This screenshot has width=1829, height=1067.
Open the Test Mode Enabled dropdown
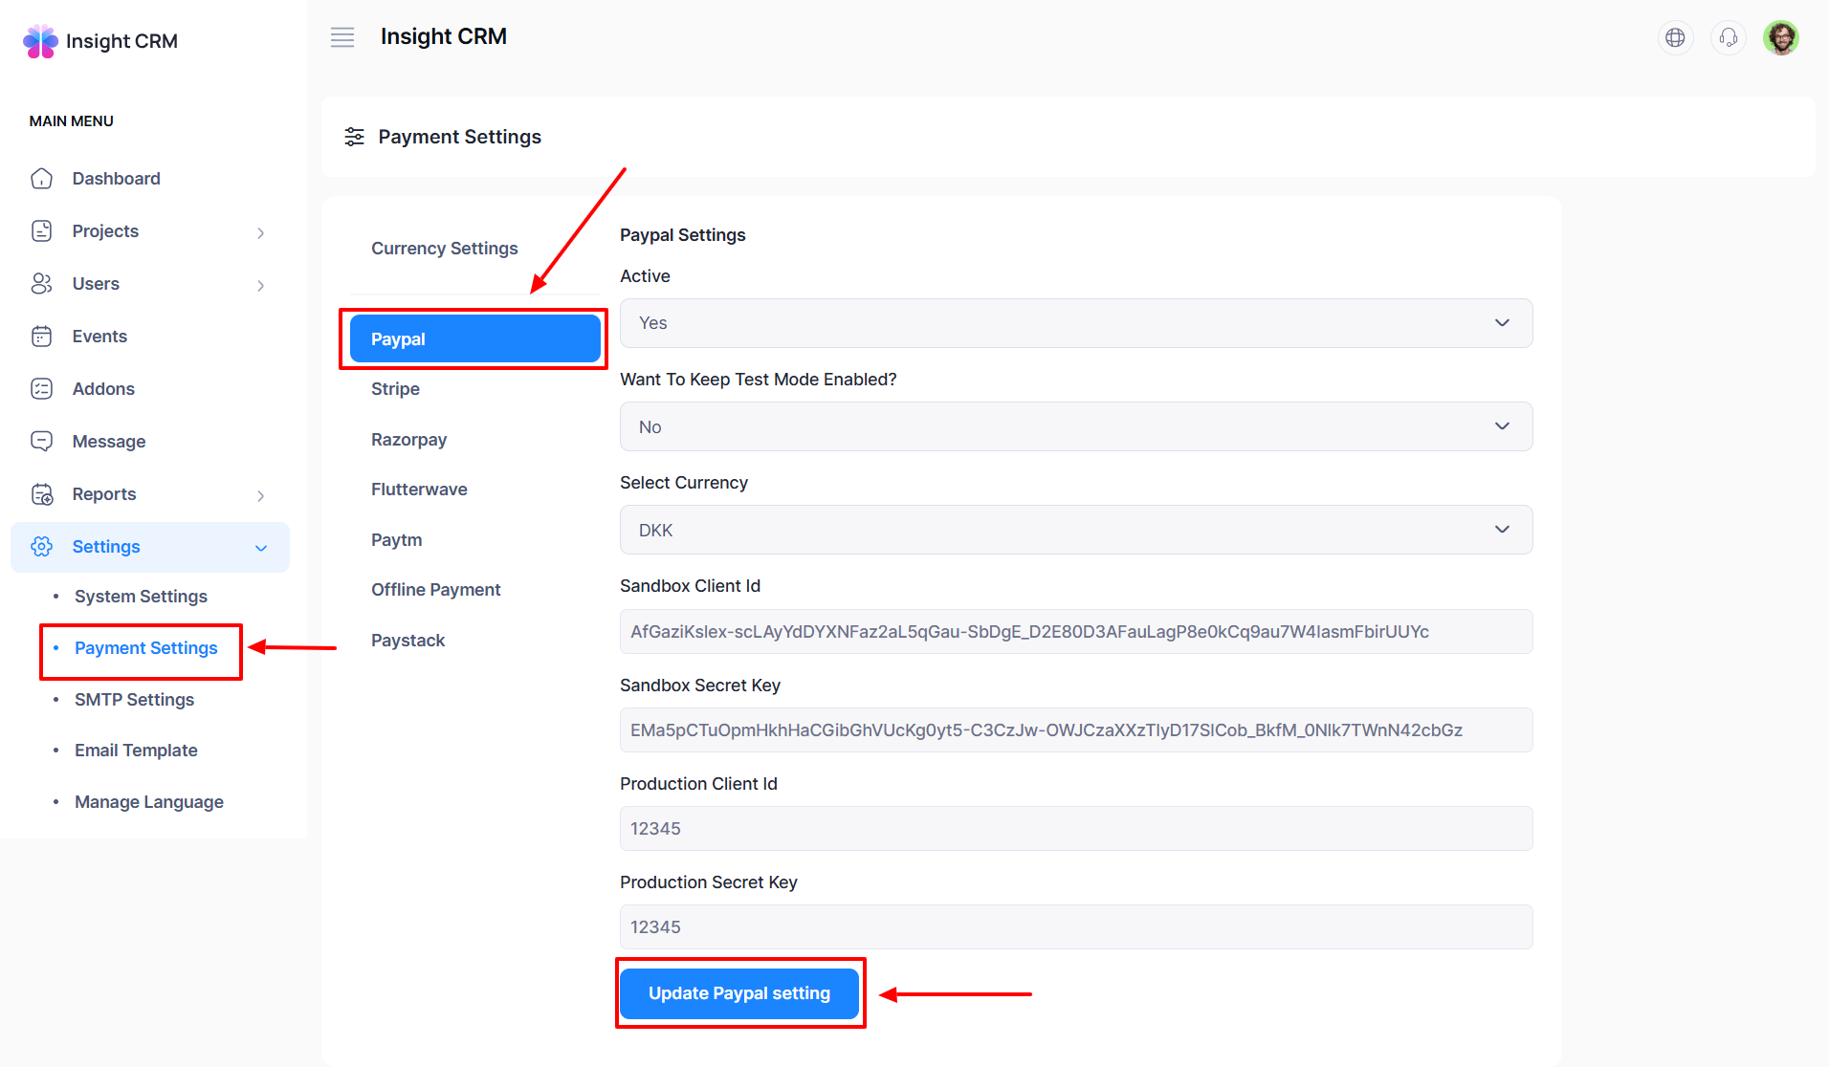click(x=1075, y=426)
